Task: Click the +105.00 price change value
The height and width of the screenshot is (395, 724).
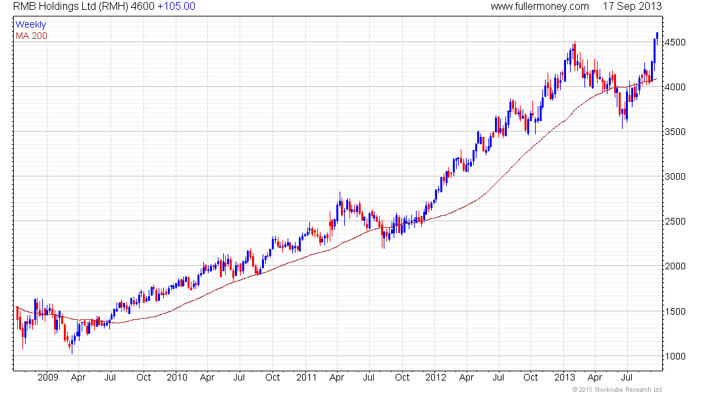Action: click(x=176, y=7)
